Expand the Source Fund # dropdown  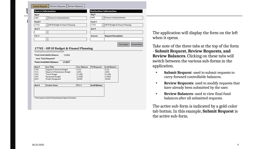coord(47,25)
